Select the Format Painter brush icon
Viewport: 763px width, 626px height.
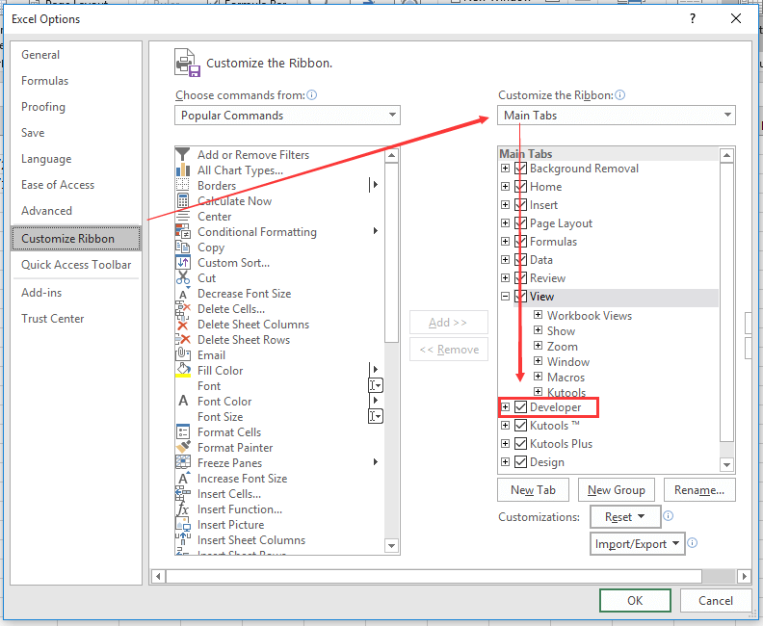pos(183,448)
